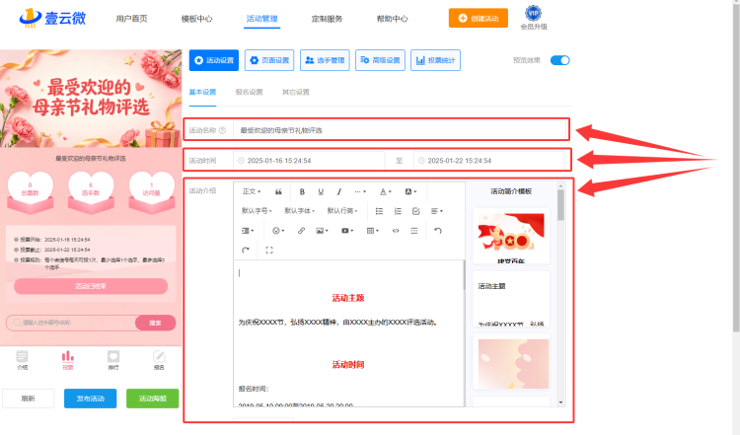The width and height of the screenshot is (740, 435).
Task: Go to 用户首页 in top navigation
Action: coord(131,19)
